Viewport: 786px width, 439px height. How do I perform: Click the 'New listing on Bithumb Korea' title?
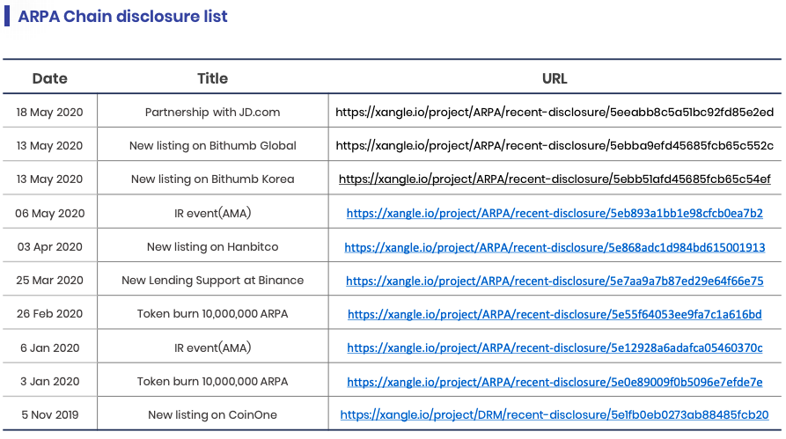212,179
